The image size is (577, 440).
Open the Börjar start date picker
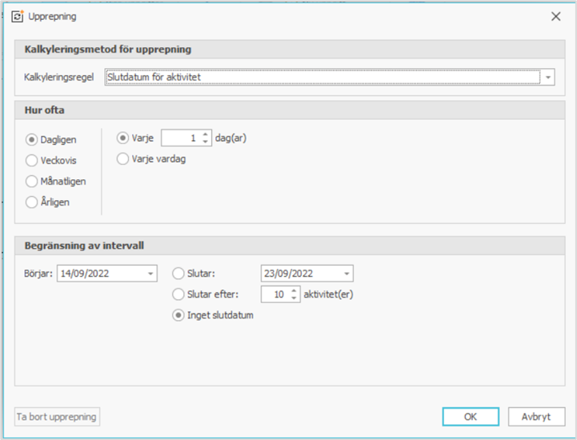[151, 274]
